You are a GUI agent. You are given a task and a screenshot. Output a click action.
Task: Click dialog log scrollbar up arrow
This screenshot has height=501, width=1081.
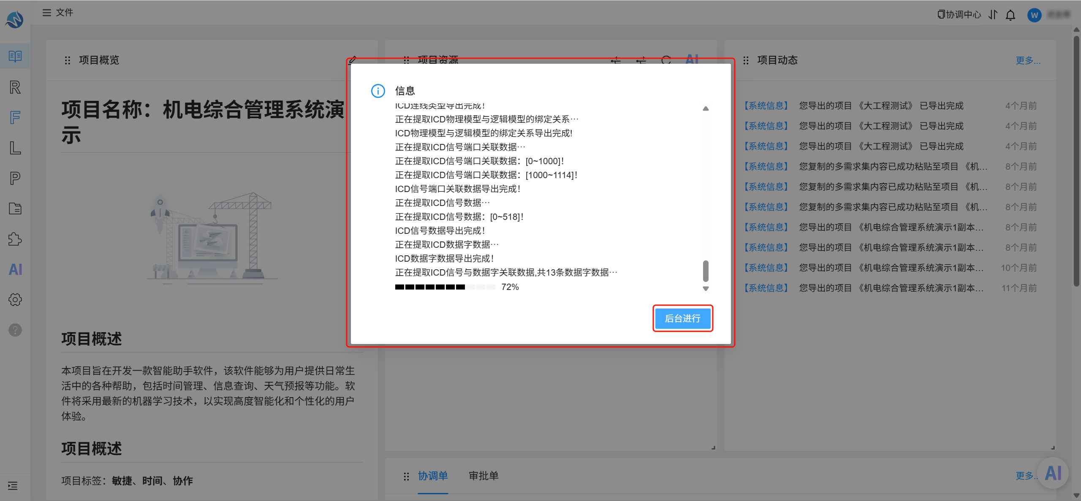(x=706, y=108)
